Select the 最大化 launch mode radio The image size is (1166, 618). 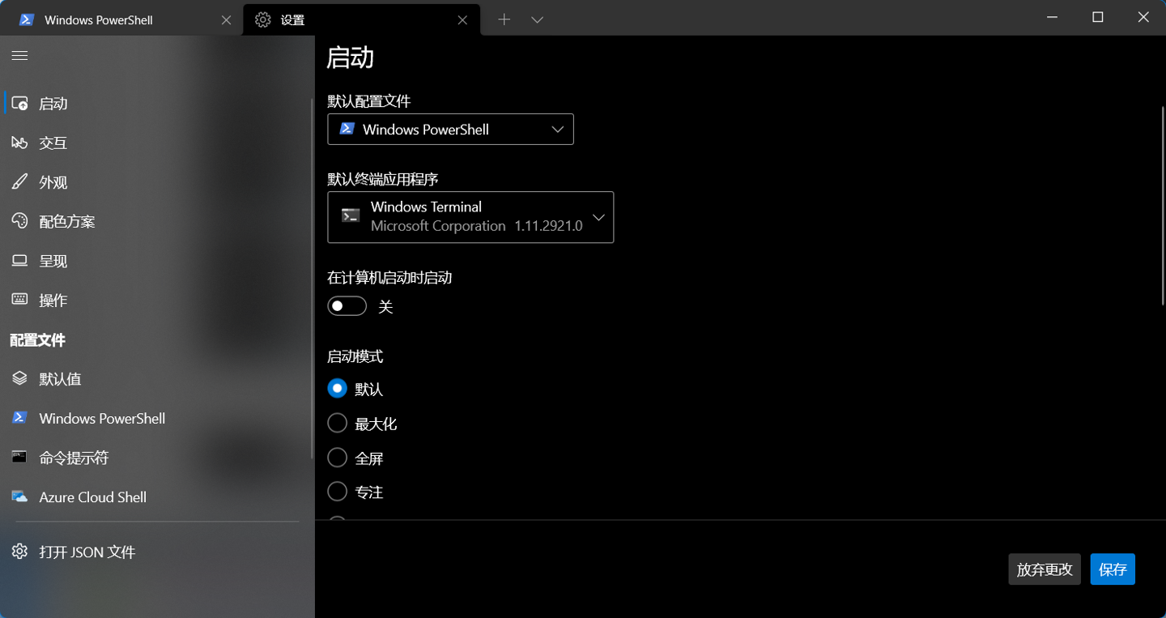coord(337,423)
